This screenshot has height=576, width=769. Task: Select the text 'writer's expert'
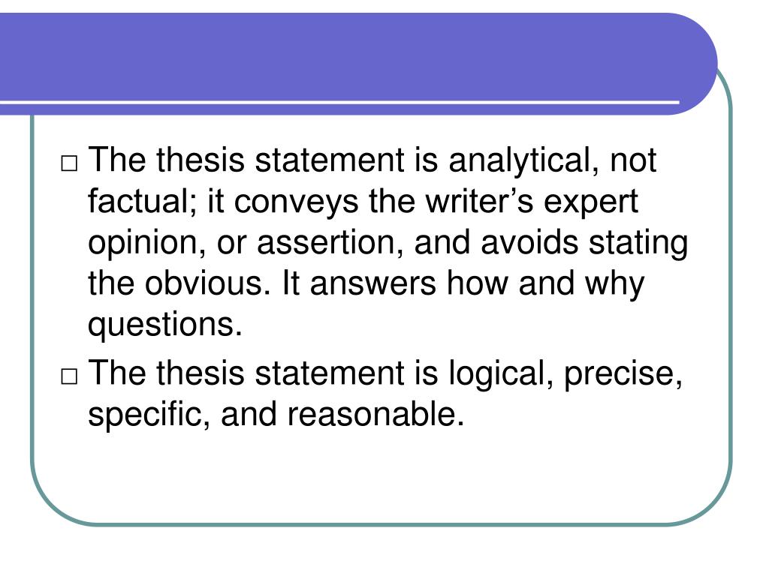tap(532, 202)
